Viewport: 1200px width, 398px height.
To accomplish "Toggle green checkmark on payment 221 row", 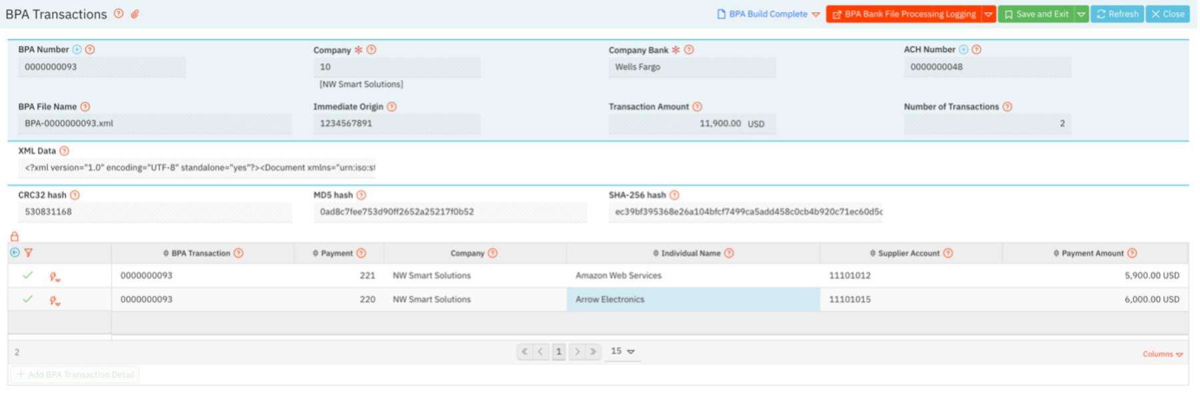I will pos(27,275).
